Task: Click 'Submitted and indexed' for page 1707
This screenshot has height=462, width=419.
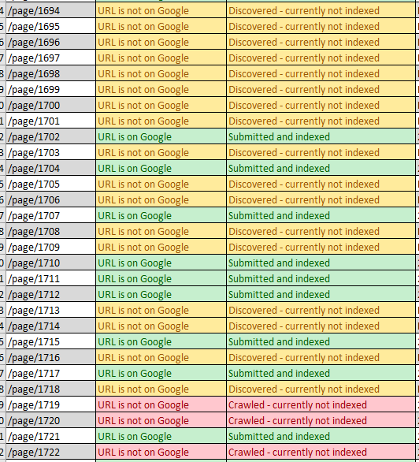Action: pos(279,216)
